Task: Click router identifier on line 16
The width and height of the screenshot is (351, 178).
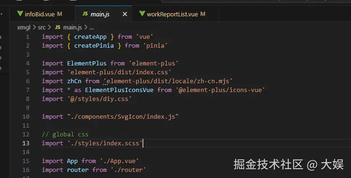Action: 78,170
